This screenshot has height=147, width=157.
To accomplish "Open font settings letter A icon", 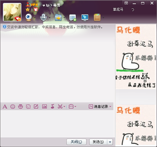I will (5, 106).
